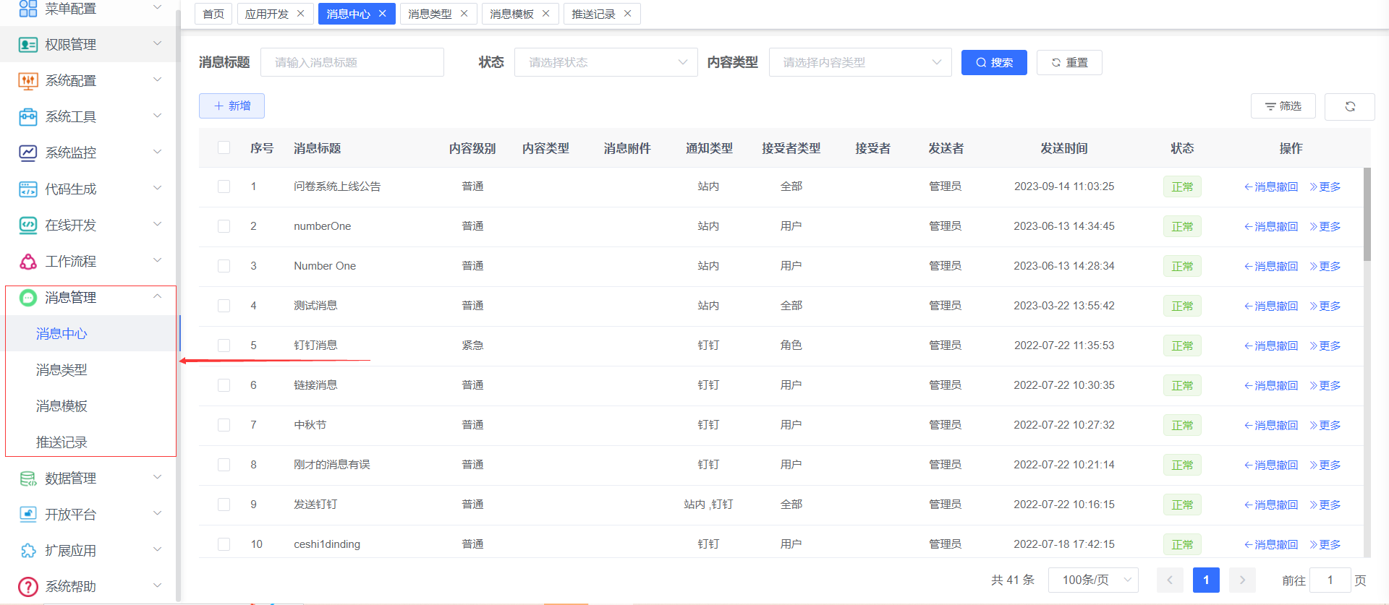Close the 应用开发 tab
This screenshot has width=1389, height=605.
click(301, 14)
